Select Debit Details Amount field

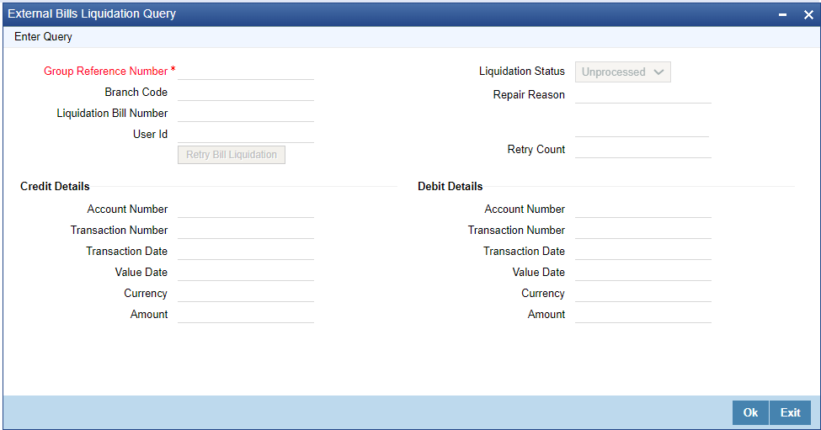pos(643,315)
